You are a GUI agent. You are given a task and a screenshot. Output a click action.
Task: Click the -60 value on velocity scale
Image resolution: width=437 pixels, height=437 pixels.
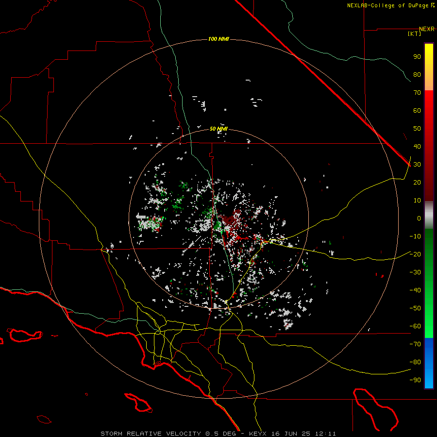coord(415,326)
